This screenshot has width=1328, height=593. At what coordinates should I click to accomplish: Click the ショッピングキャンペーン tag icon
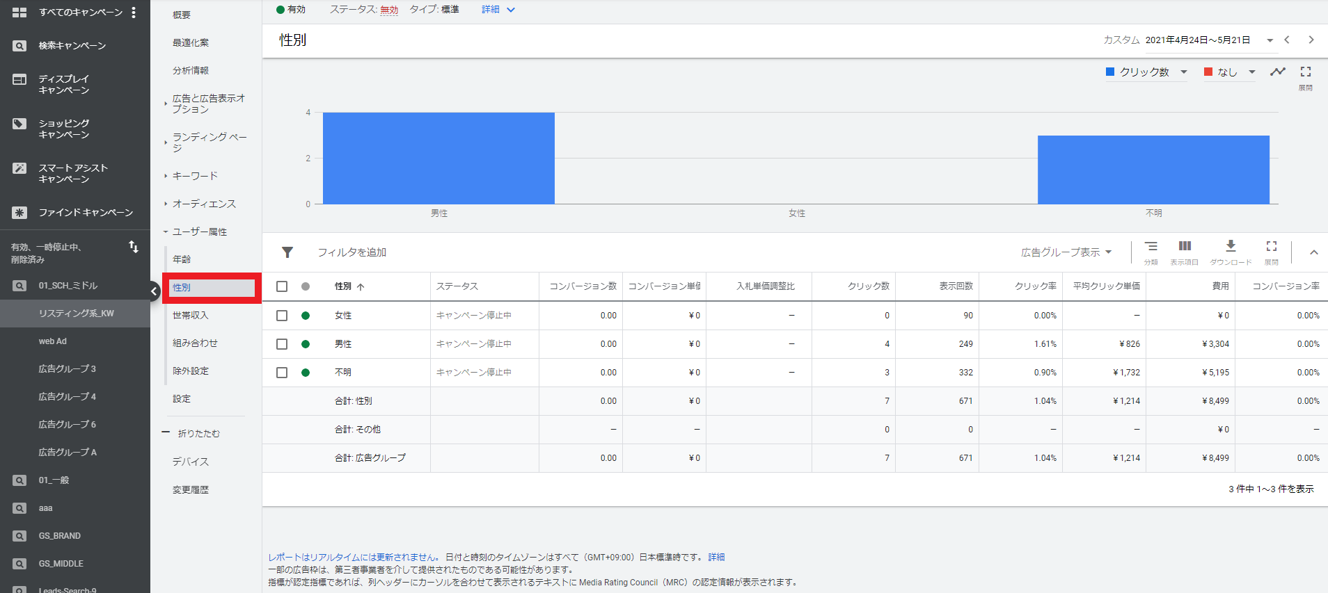(x=19, y=124)
